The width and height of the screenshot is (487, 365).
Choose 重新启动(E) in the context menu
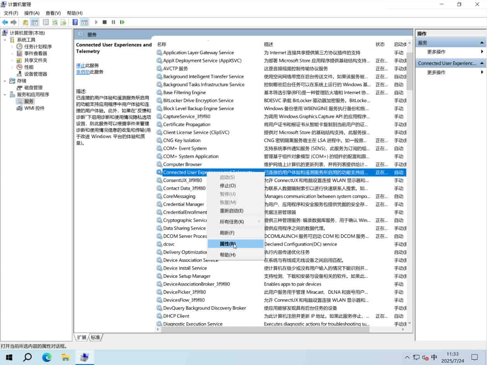236,211
